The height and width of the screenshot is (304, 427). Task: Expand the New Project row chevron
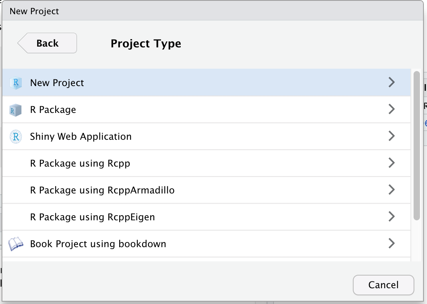click(x=391, y=82)
